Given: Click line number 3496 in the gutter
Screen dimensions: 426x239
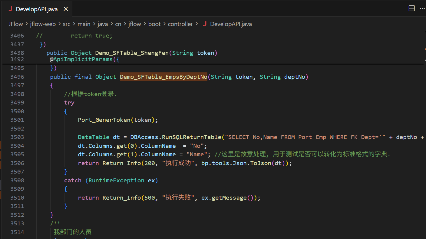Looking at the screenshot, I should pyautogui.click(x=17, y=77).
